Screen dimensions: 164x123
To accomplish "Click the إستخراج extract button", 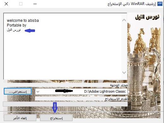I will [x=56, y=118].
